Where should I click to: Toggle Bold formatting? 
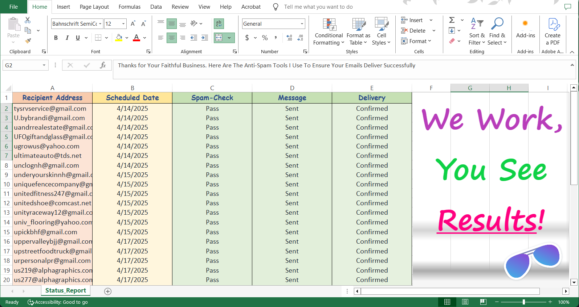click(56, 38)
